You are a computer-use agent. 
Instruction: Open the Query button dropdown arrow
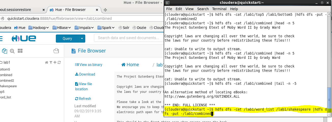(82, 39)
